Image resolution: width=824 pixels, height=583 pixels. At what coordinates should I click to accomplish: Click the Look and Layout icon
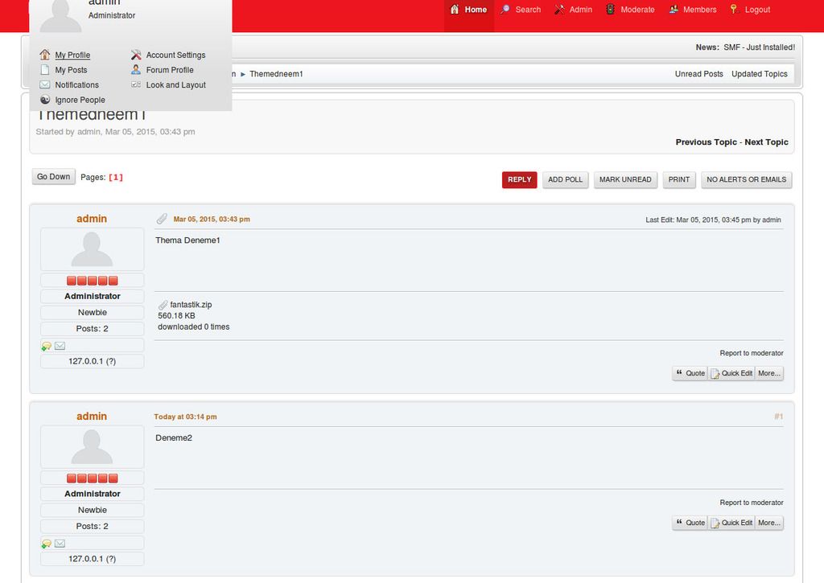pos(135,84)
